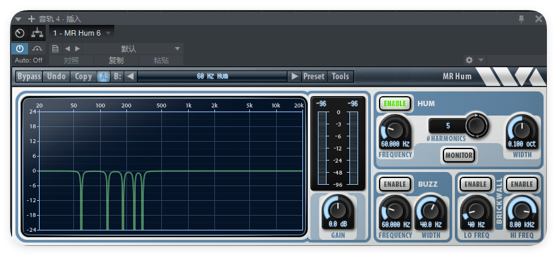Select the A: setting slot

103,77
